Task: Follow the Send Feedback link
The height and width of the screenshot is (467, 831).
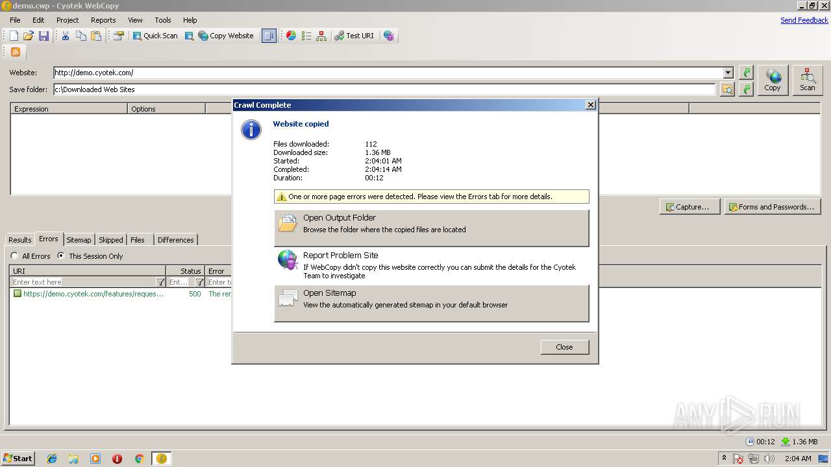Action: tap(804, 20)
